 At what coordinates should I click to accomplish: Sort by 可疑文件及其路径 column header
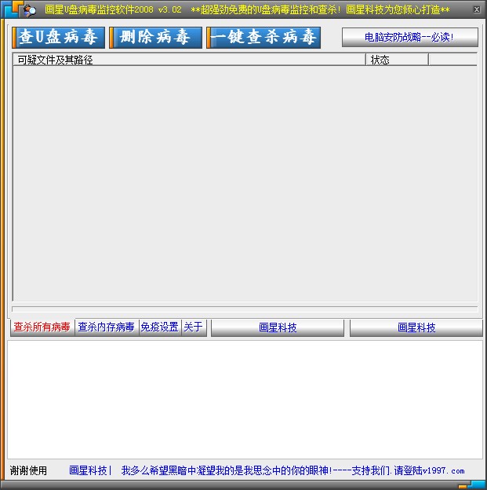189,60
